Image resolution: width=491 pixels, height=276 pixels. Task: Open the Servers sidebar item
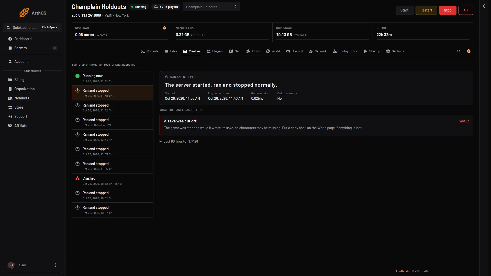point(32,48)
